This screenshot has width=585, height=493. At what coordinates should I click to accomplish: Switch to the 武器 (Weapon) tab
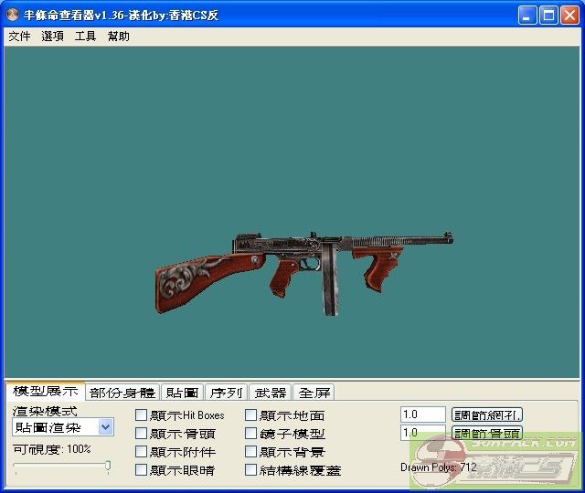270,393
